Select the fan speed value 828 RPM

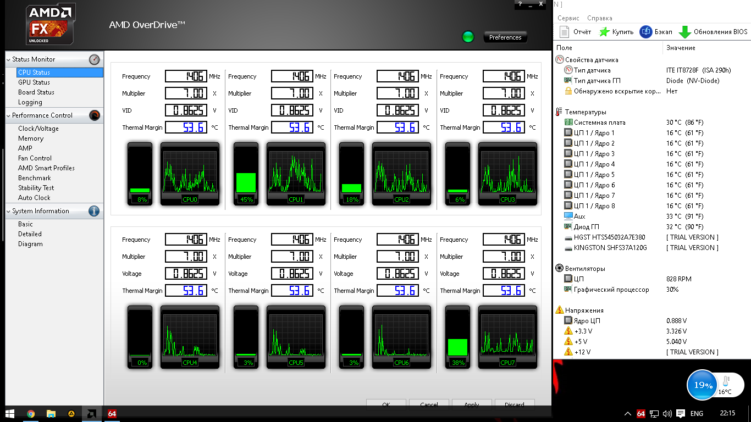(679, 279)
